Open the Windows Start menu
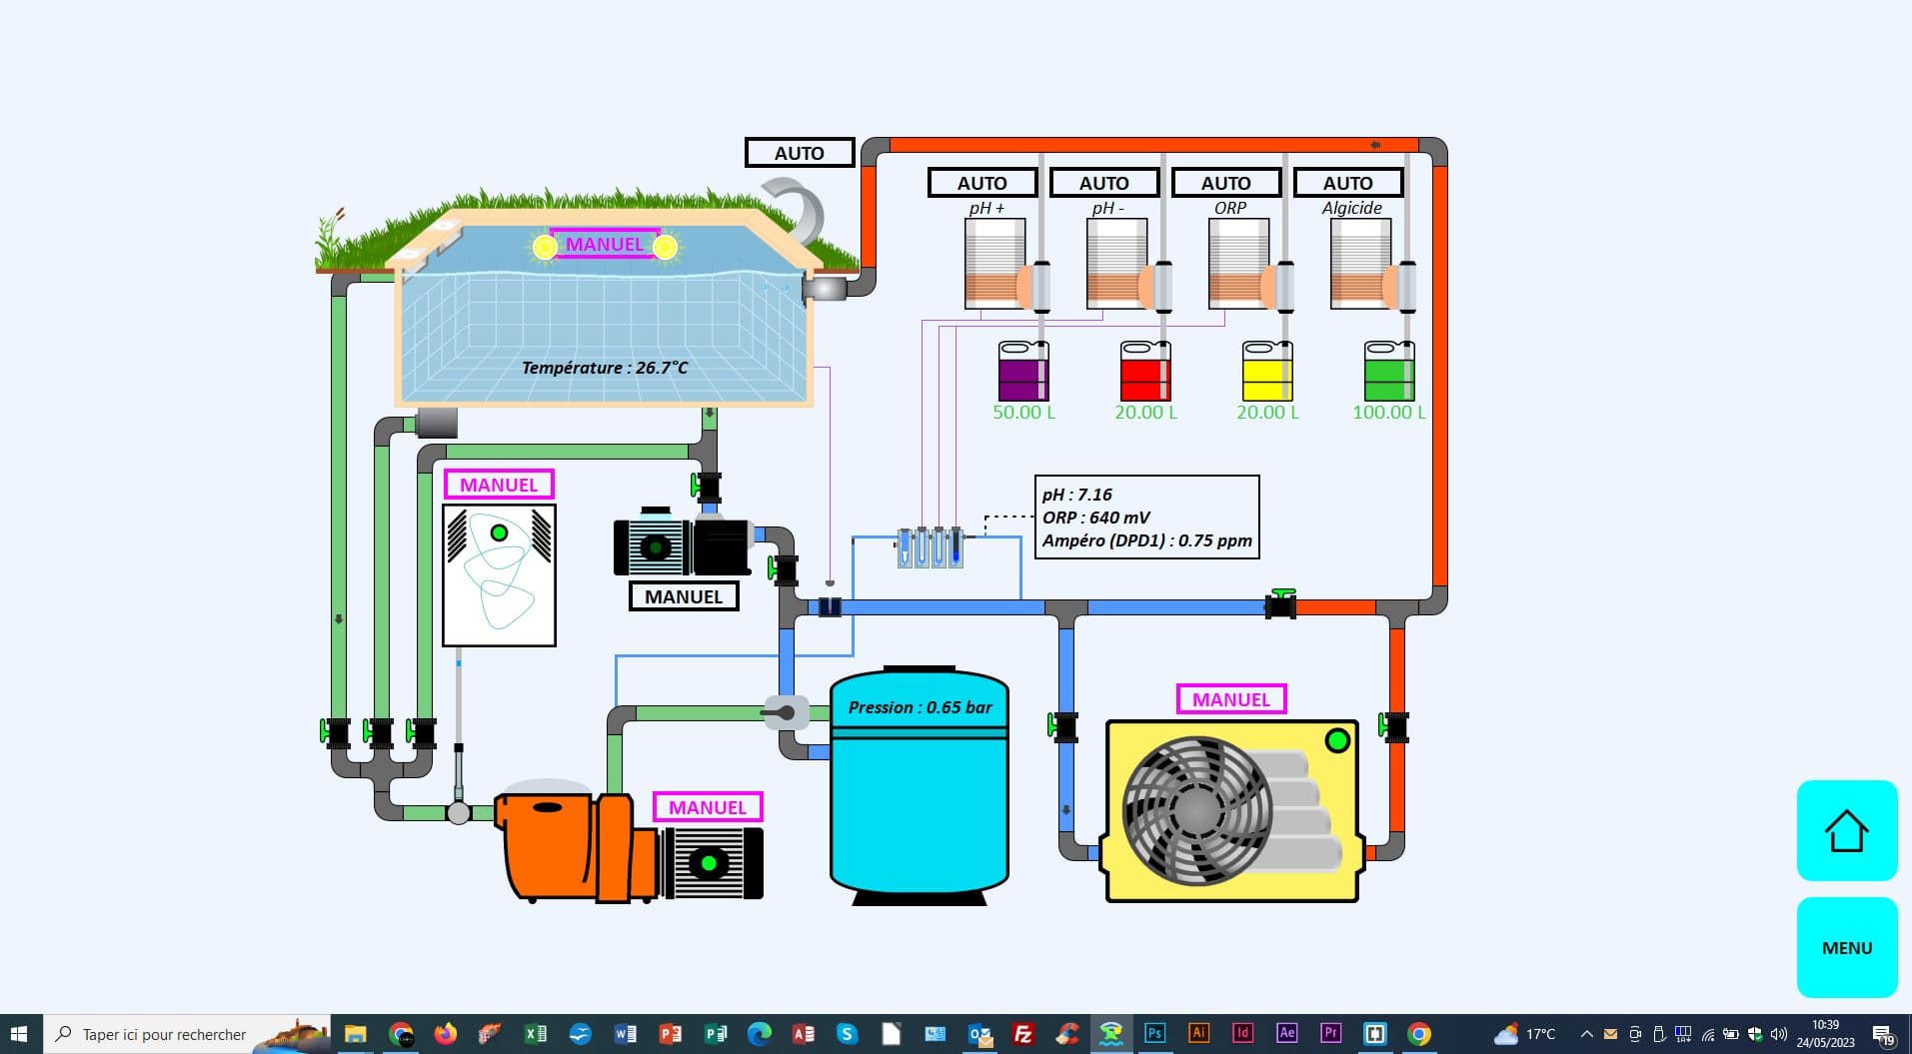This screenshot has height=1054, width=1912. coord(19,1034)
